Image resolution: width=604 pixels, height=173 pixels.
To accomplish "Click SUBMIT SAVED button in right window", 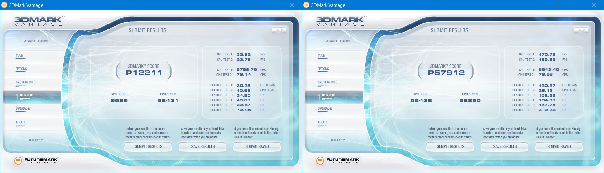I will 559,146.
